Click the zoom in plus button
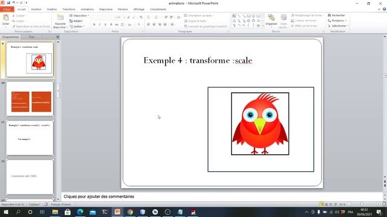Viewport: 387px width, 217px height. coord(378,204)
